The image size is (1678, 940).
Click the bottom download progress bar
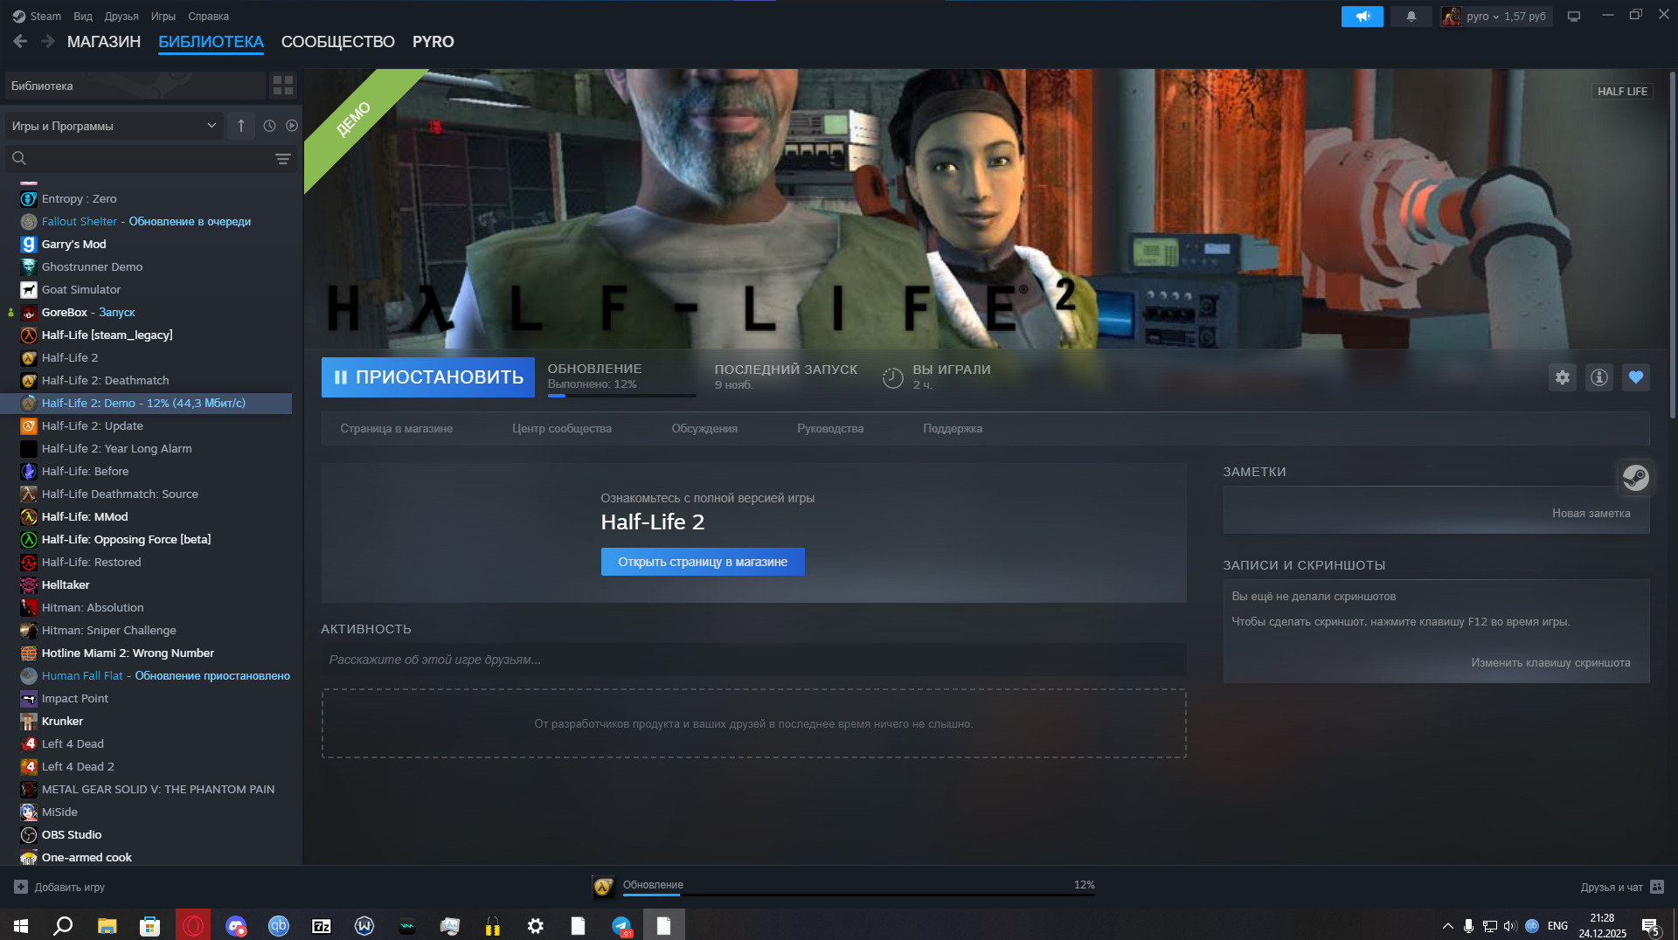point(858,895)
